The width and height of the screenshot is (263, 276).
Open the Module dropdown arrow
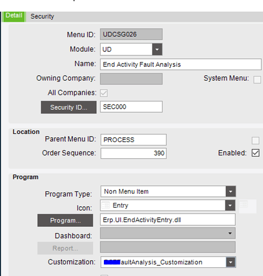[157, 49]
